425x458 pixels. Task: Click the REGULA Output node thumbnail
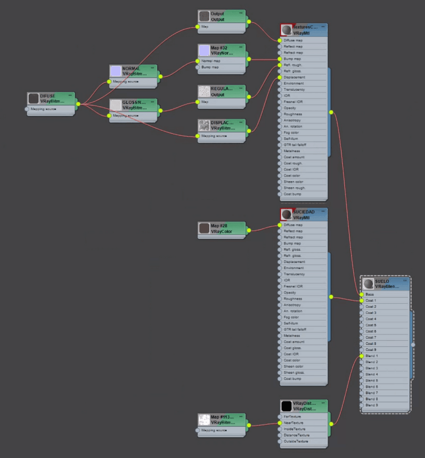(204, 91)
